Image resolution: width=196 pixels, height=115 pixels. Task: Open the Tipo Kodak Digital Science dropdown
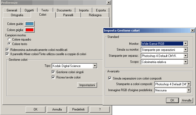click(x=95, y=66)
